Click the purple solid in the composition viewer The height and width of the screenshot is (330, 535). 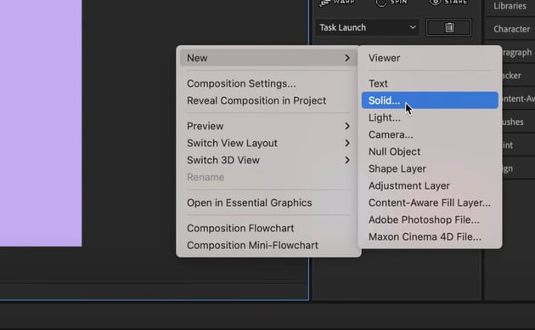click(x=41, y=123)
